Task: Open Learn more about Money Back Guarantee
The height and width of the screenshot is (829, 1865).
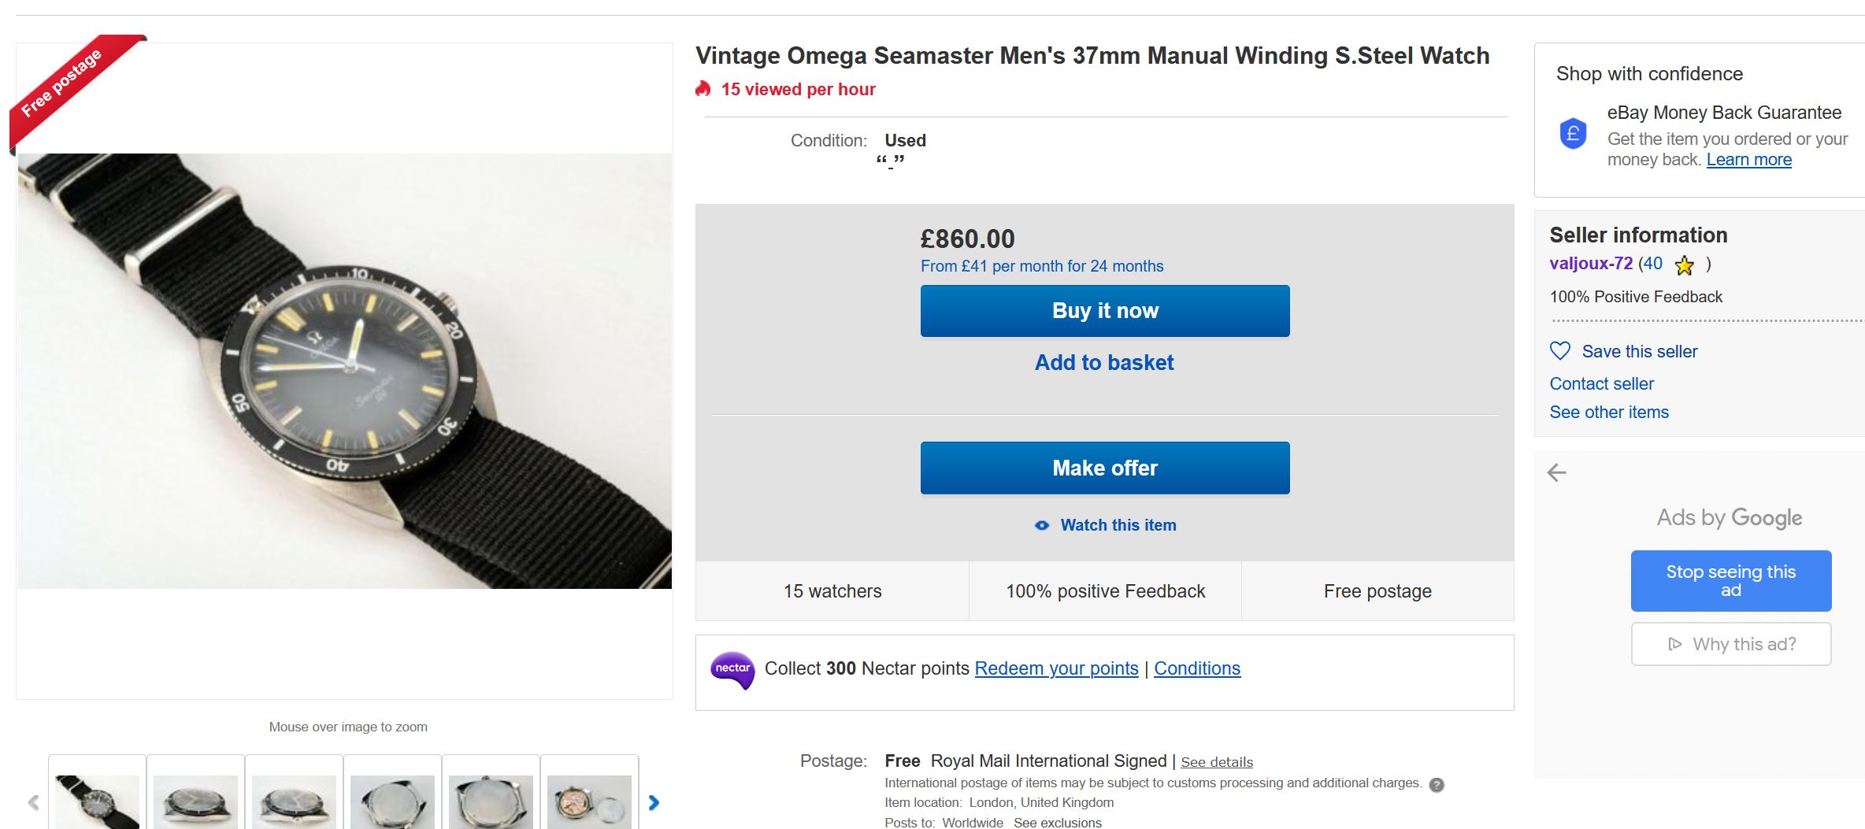Action: click(1748, 160)
